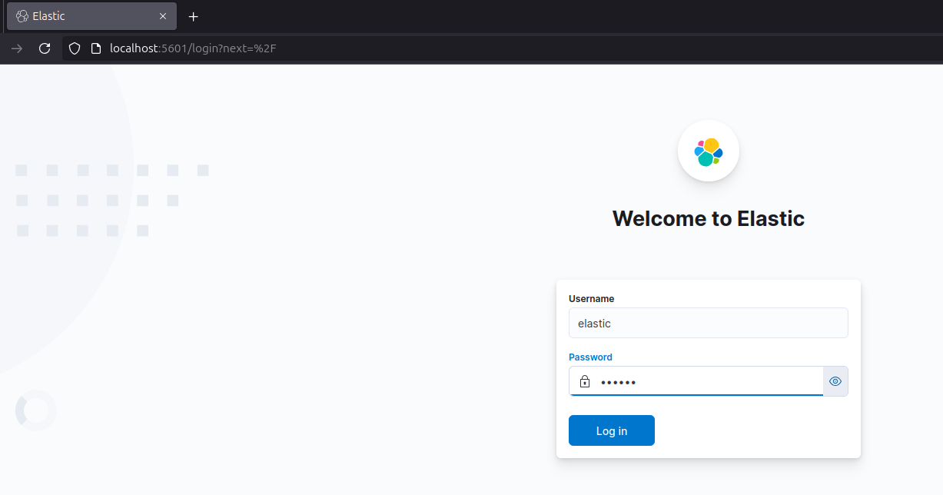Click the favicon in the Elastic tab
This screenshot has height=495, width=943.
pos(22,16)
